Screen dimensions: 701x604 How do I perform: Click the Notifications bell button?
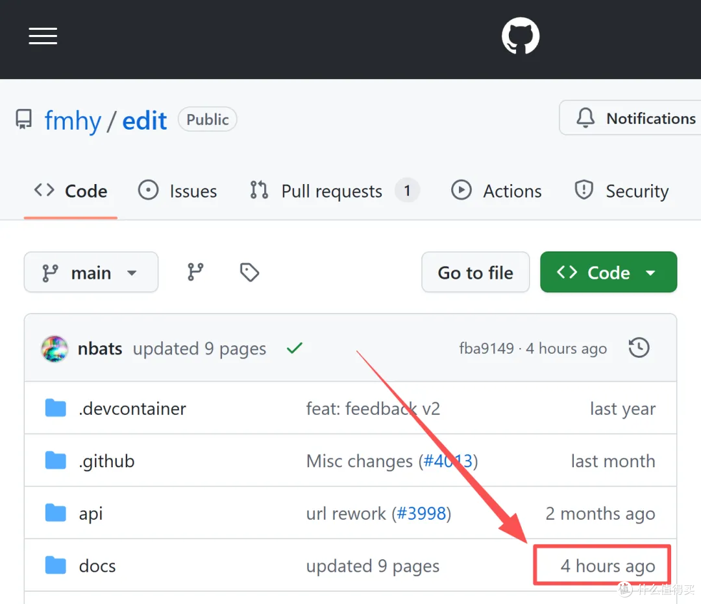pyautogui.click(x=630, y=118)
